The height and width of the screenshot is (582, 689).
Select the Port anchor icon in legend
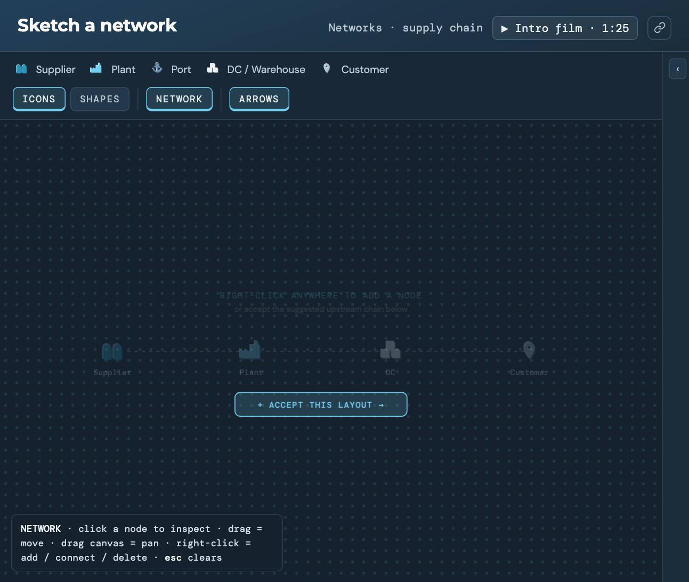(157, 68)
